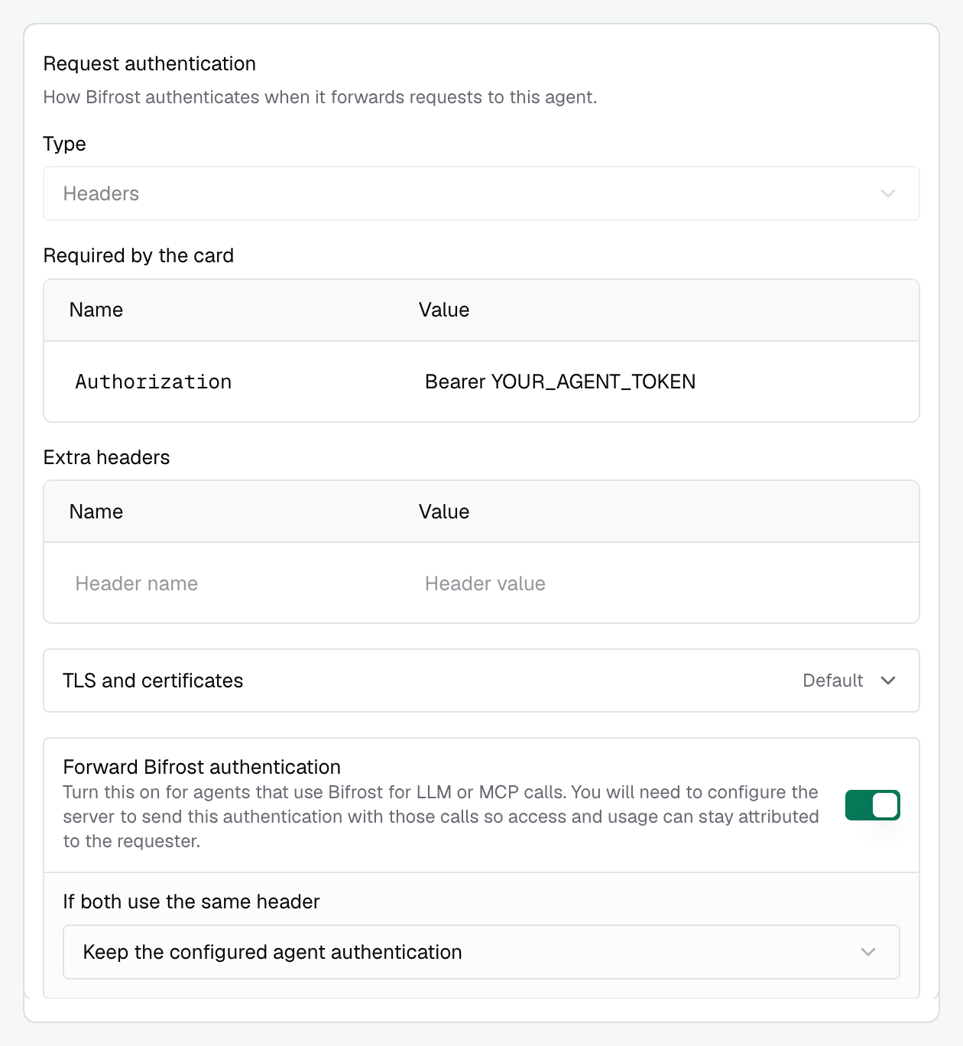Screen dimensions: 963x1046
Task: Click the Required by the card label
Action: point(138,255)
